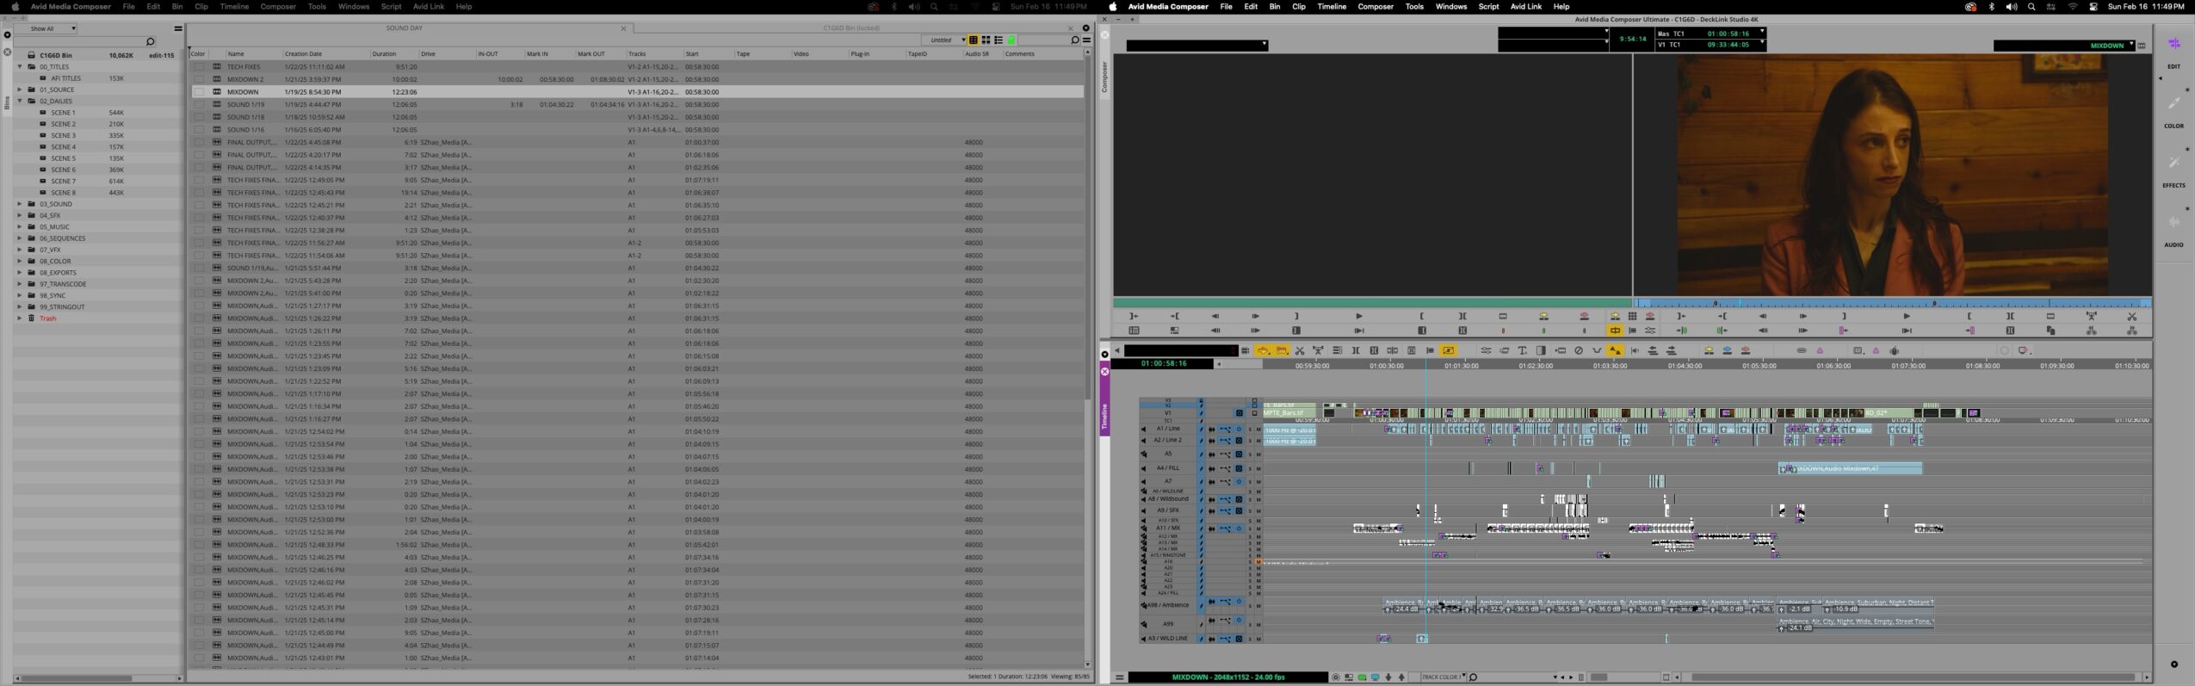This screenshot has width=2195, height=686.
Task: Expand the 01_SOURCE folder
Action: (20, 90)
